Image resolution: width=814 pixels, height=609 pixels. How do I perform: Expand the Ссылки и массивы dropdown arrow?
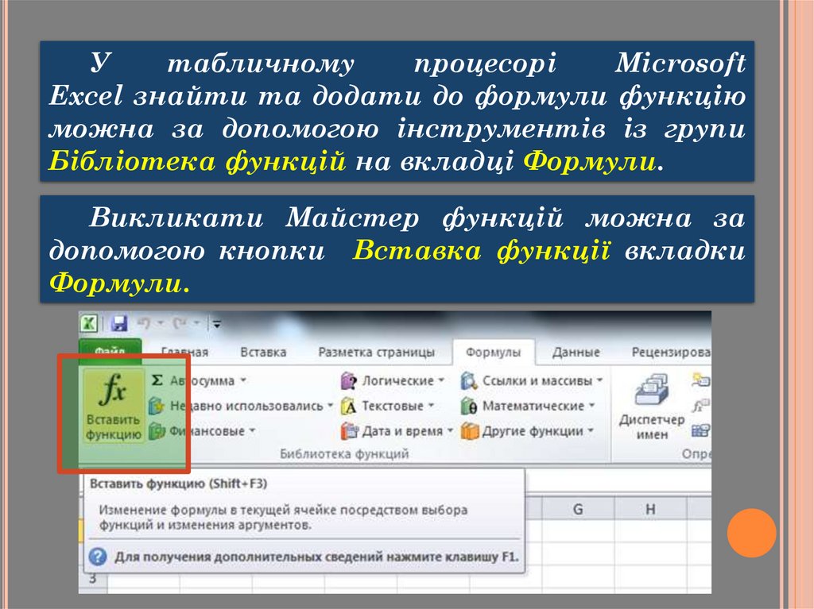(x=599, y=380)
